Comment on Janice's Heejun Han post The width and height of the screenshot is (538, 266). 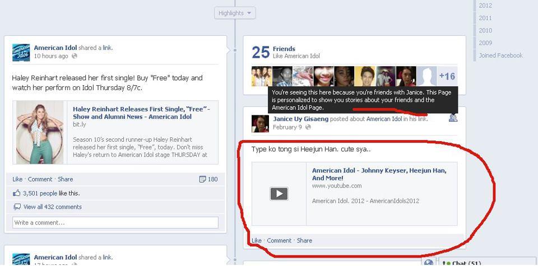pos(279,240)
